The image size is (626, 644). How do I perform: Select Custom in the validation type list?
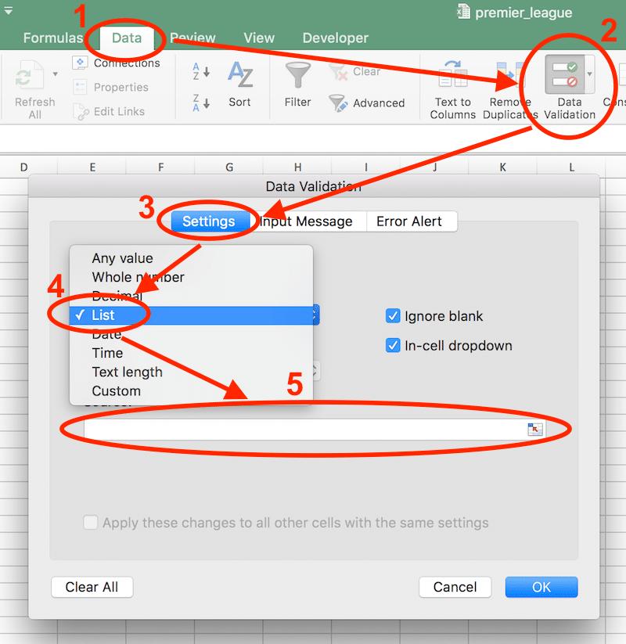117,391
